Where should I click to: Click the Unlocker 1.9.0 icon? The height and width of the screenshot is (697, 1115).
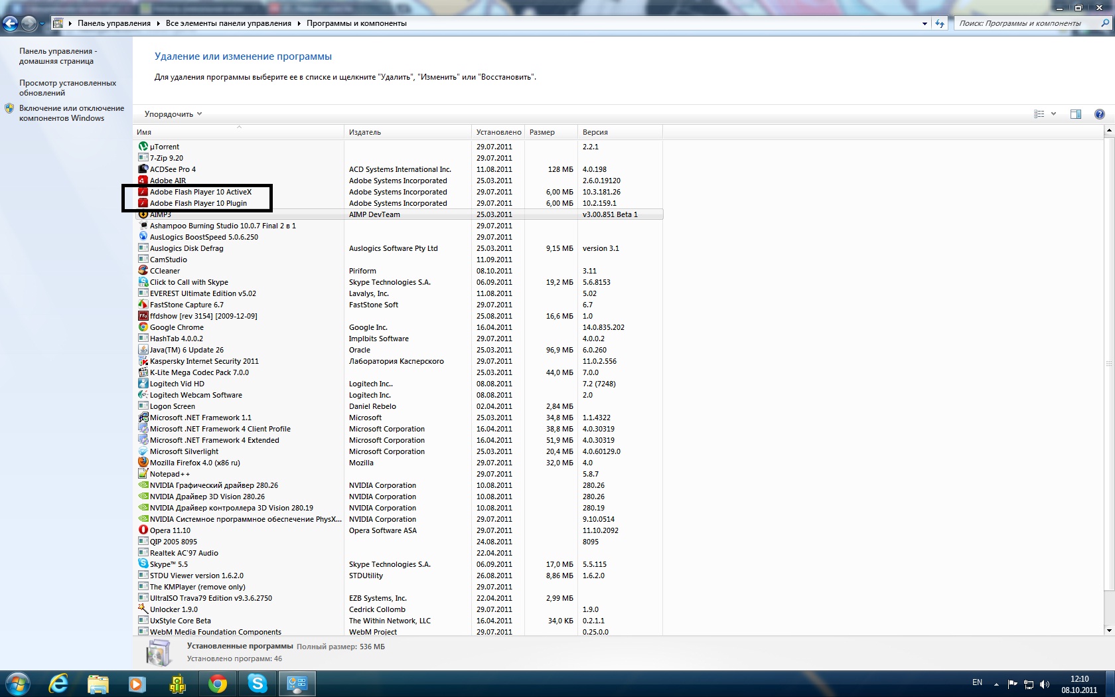pos(143,609)
